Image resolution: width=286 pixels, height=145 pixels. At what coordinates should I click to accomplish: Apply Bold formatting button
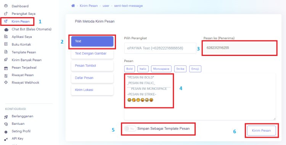129,69
